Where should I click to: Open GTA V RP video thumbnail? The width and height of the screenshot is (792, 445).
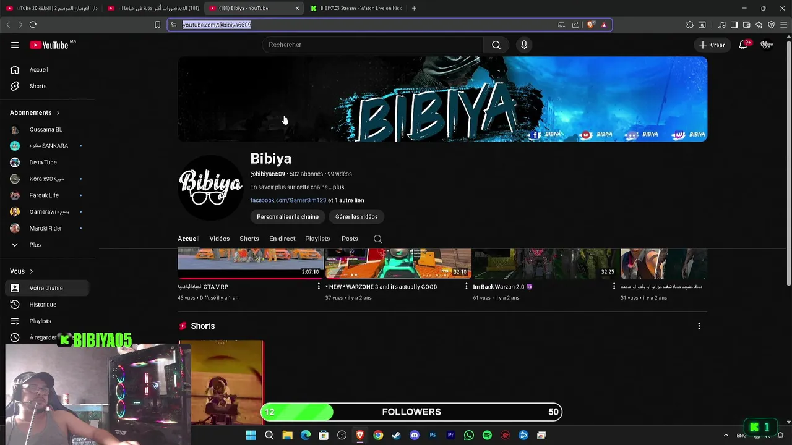pos(251,263)
